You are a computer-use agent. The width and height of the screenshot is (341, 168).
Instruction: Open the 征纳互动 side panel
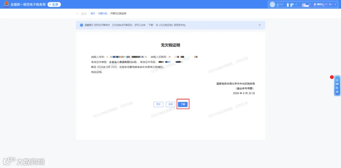337,86
